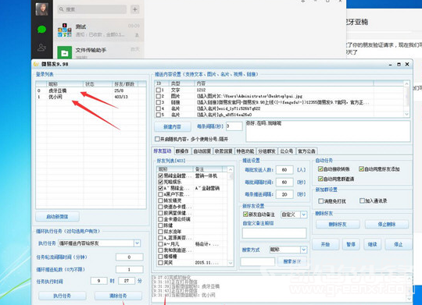
Task: Switch to 官方公告 tab
Action: click(306, 151)
